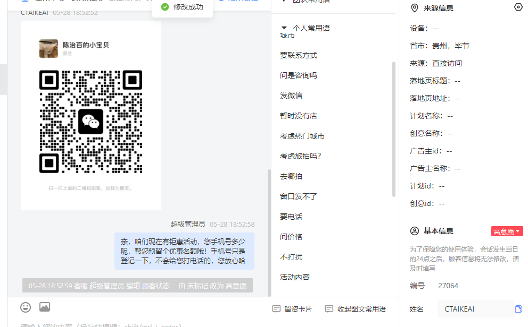
Task: Click the 来源: 直接访问 entry
Action: click(x=436, y=63)
